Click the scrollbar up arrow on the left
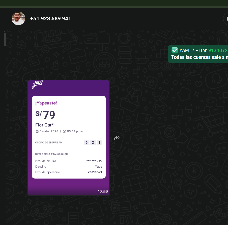Screen dimensions: 228x225 (5, 31)
